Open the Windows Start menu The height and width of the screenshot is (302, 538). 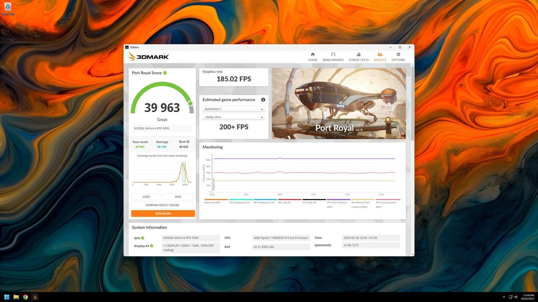point(6,297)
